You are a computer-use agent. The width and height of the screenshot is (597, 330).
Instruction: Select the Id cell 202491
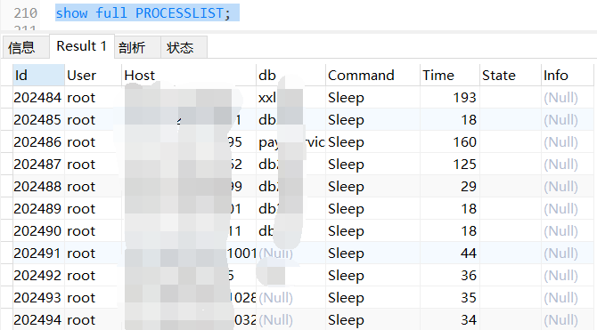(37, 253)
